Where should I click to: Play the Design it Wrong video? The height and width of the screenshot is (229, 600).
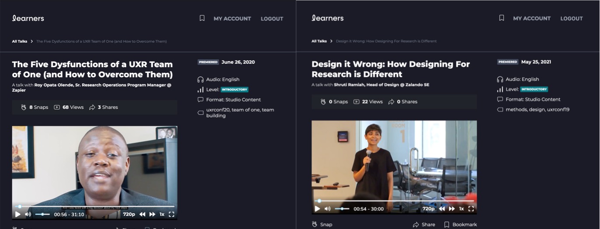tap(317, 209)
